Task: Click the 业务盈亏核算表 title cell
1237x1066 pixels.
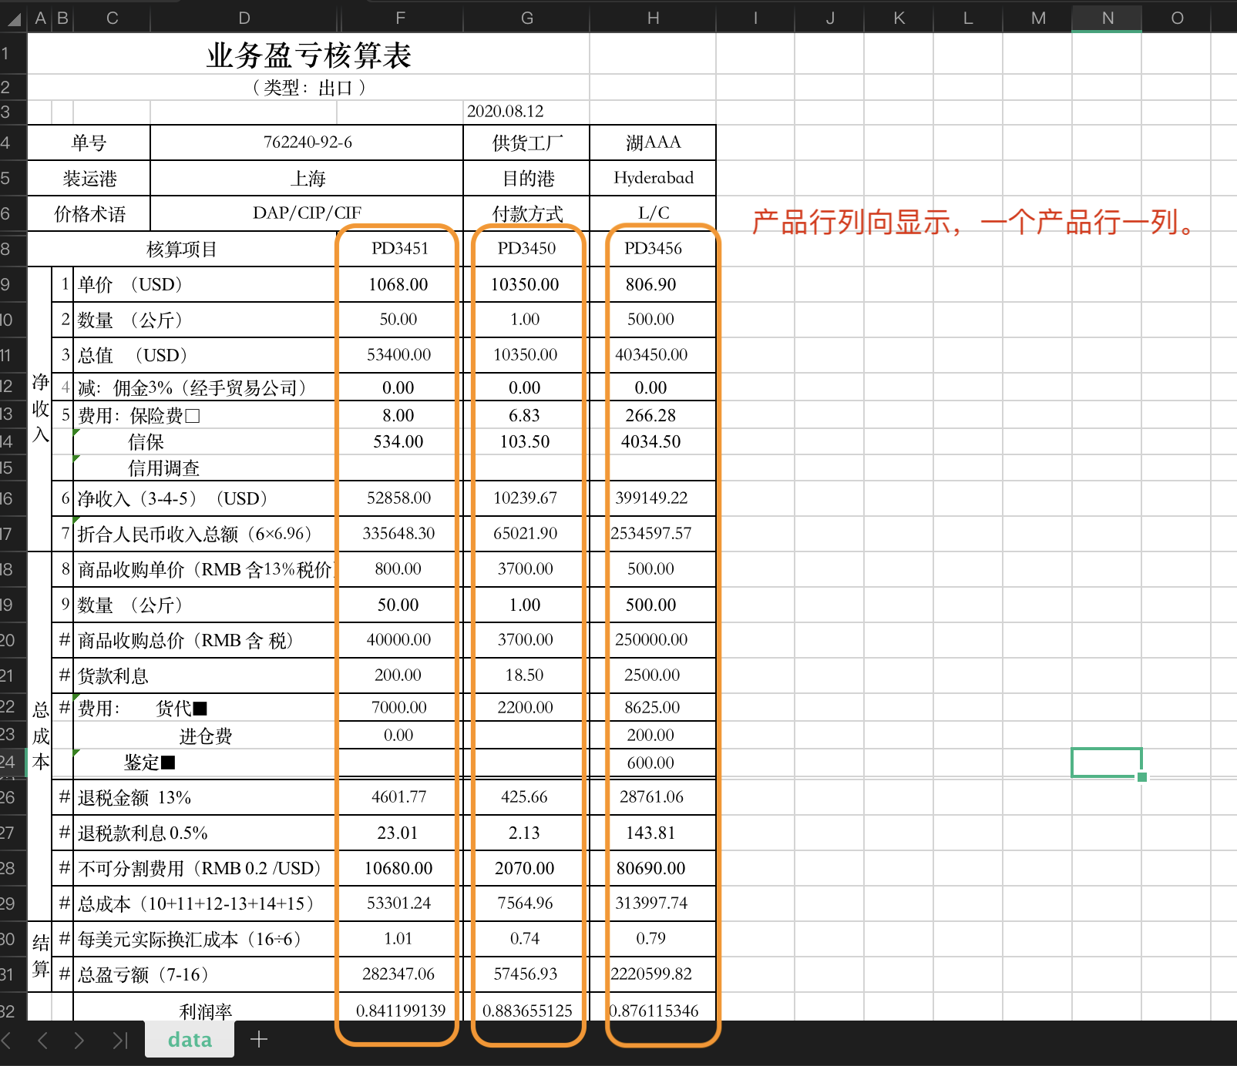Action: pyautogui.click(x=308, y=55)
